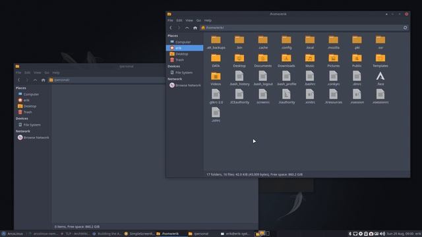Open View menu in /personal window
This screenshot has width=422, height=237.
pyautogui.click(x=38, y=72)
